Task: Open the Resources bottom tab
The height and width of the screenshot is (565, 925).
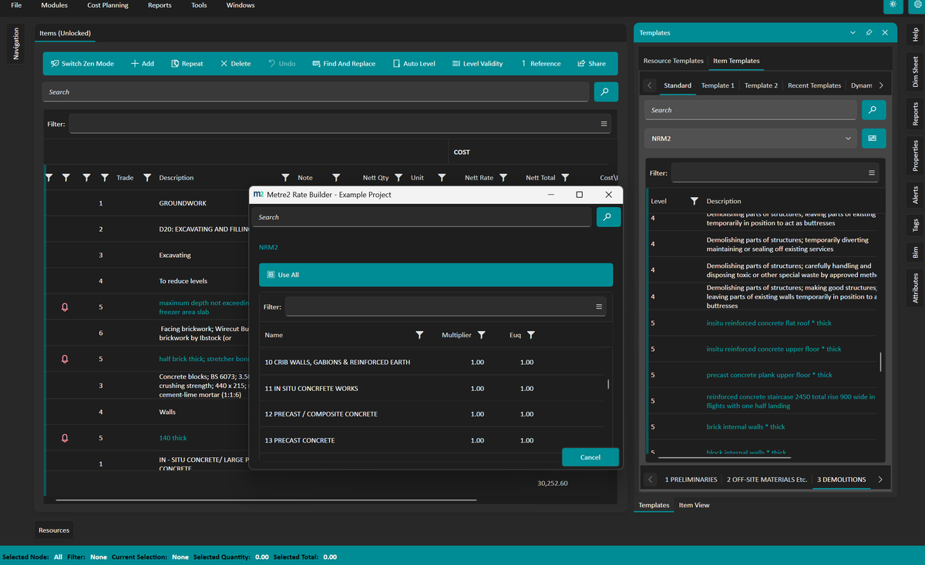Action: coord(54,530)
